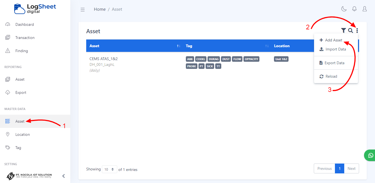Screen dimensions: 375x183
Task: Select the Tag item under Master Data
Action: pos(18,148)
